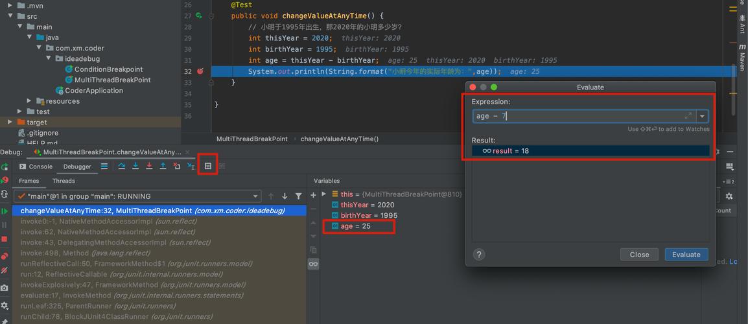Click Show Execution Point icon
This screenshot has height=324, width=748.
(104, 166)
